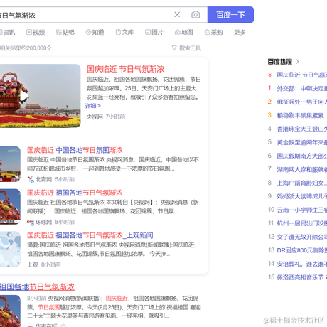Open result 国庆临近 中国各地节日氛围渐浓

[x=75, y=150]
